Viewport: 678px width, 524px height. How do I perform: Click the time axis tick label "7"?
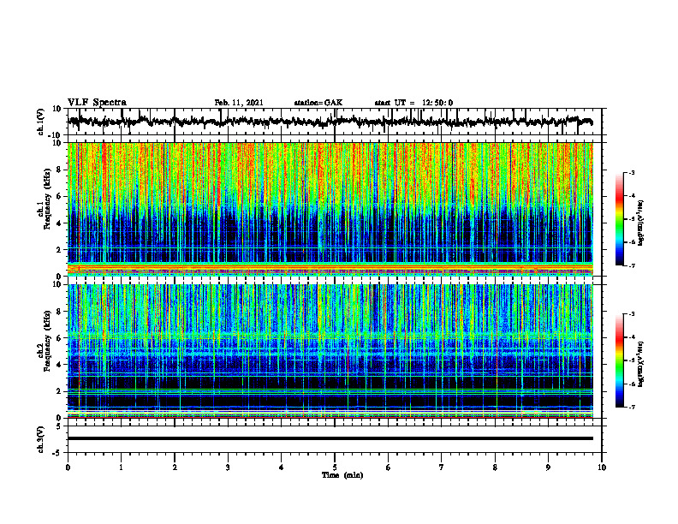point(442,467)
